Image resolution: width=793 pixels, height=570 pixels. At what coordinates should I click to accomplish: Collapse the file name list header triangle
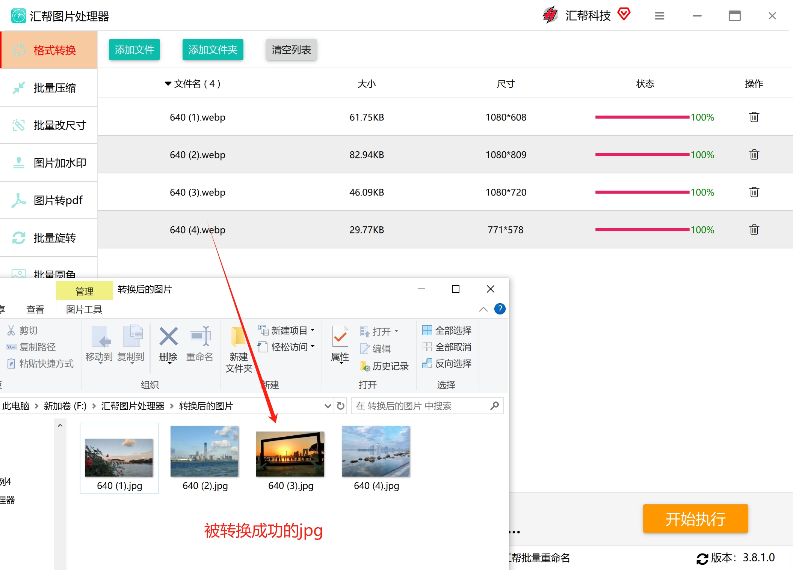pos(168,84)
